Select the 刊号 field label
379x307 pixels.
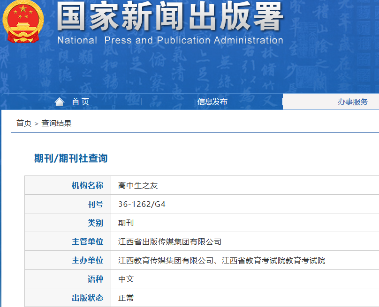[96, 204]
